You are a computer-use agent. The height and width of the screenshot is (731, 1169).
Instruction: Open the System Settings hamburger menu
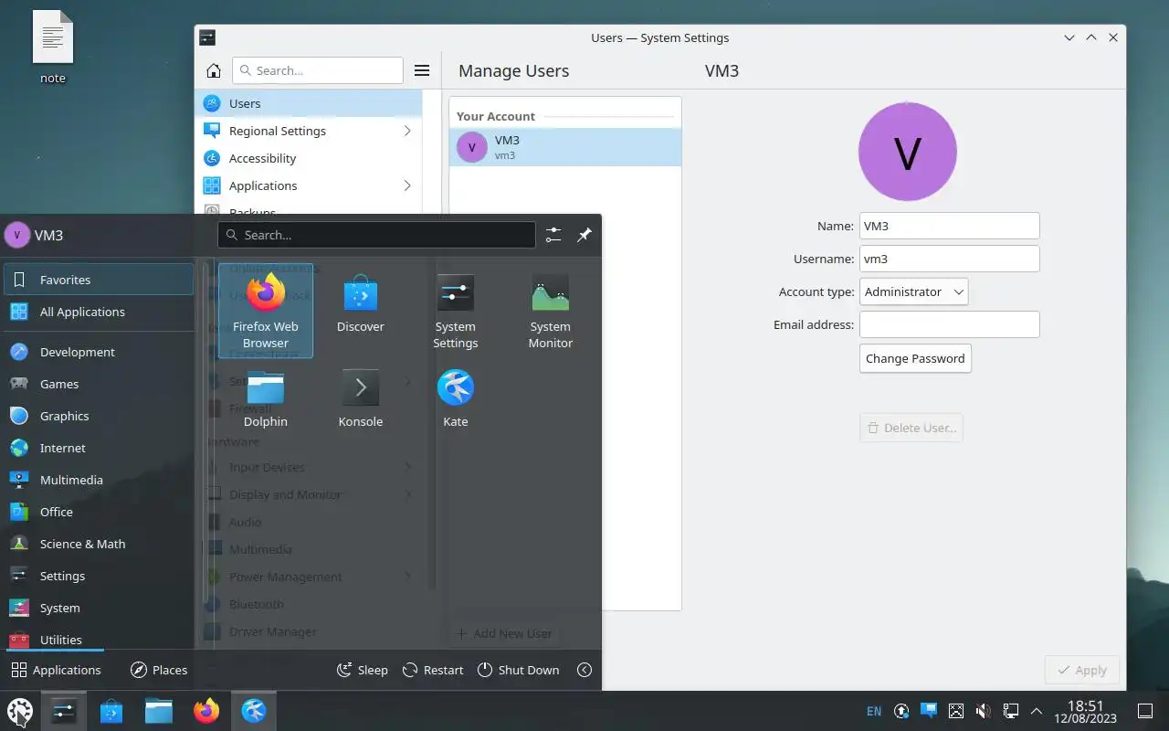tap(422, 70)
